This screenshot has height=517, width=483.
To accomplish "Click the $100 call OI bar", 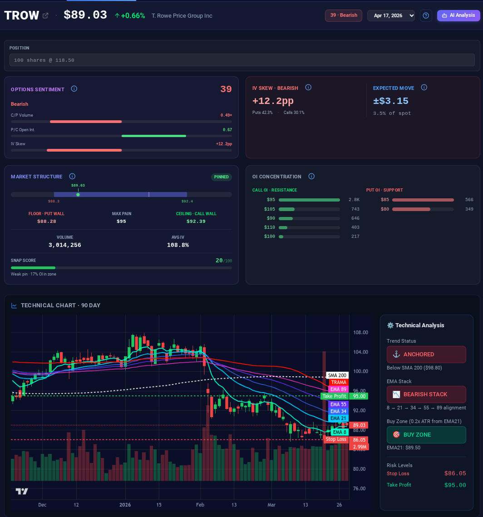I will [x=309, y=236].
